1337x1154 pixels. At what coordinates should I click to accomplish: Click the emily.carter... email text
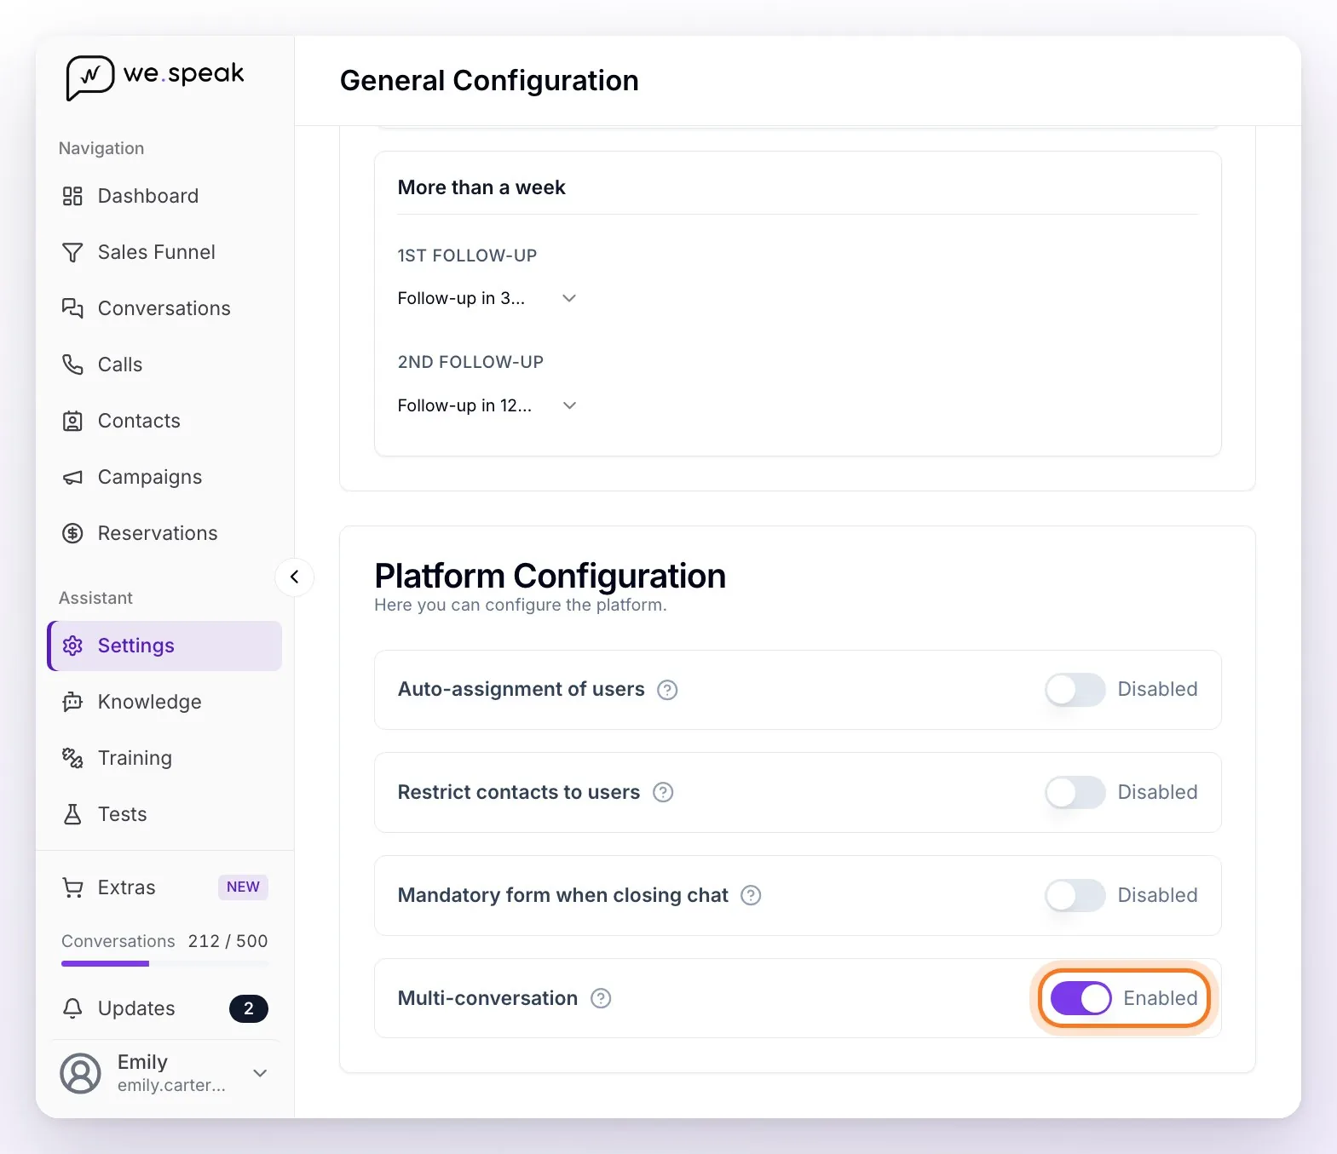171,1085
